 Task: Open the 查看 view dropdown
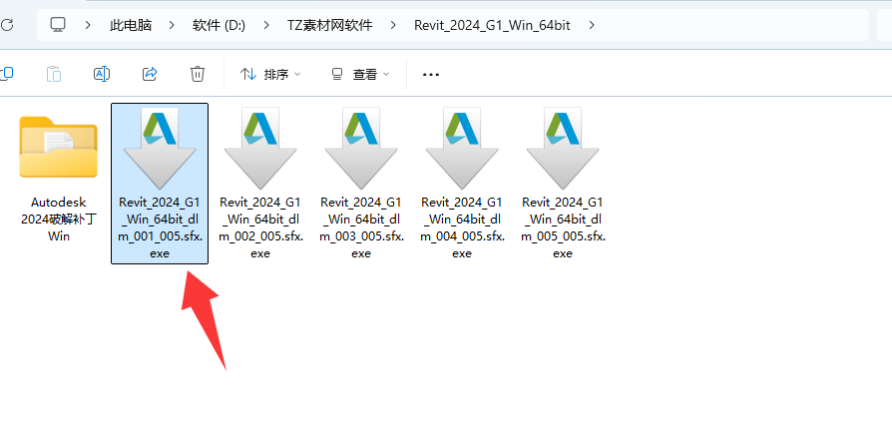point(360,74)
